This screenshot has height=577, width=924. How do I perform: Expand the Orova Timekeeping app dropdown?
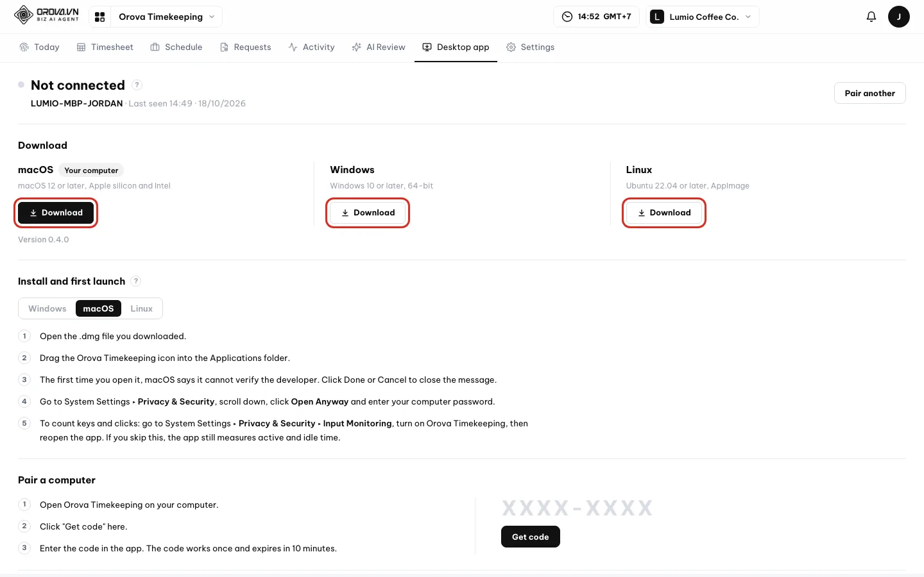point(166,17)
